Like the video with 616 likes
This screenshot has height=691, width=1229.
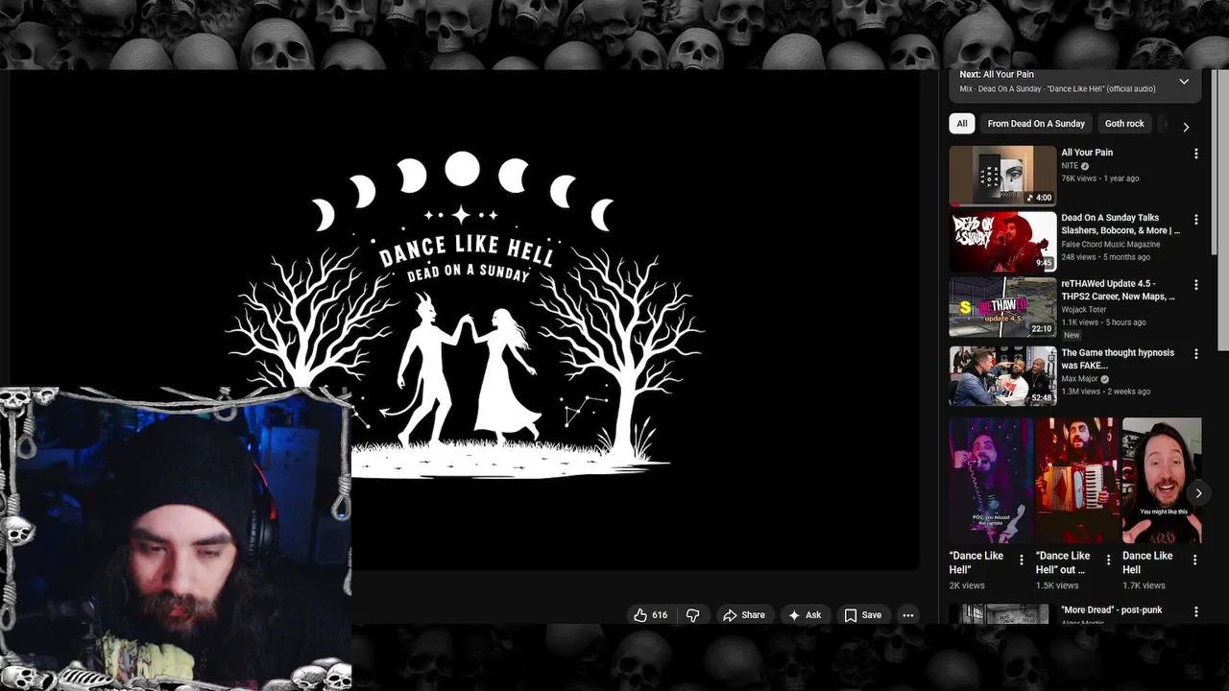click(650, 615)
